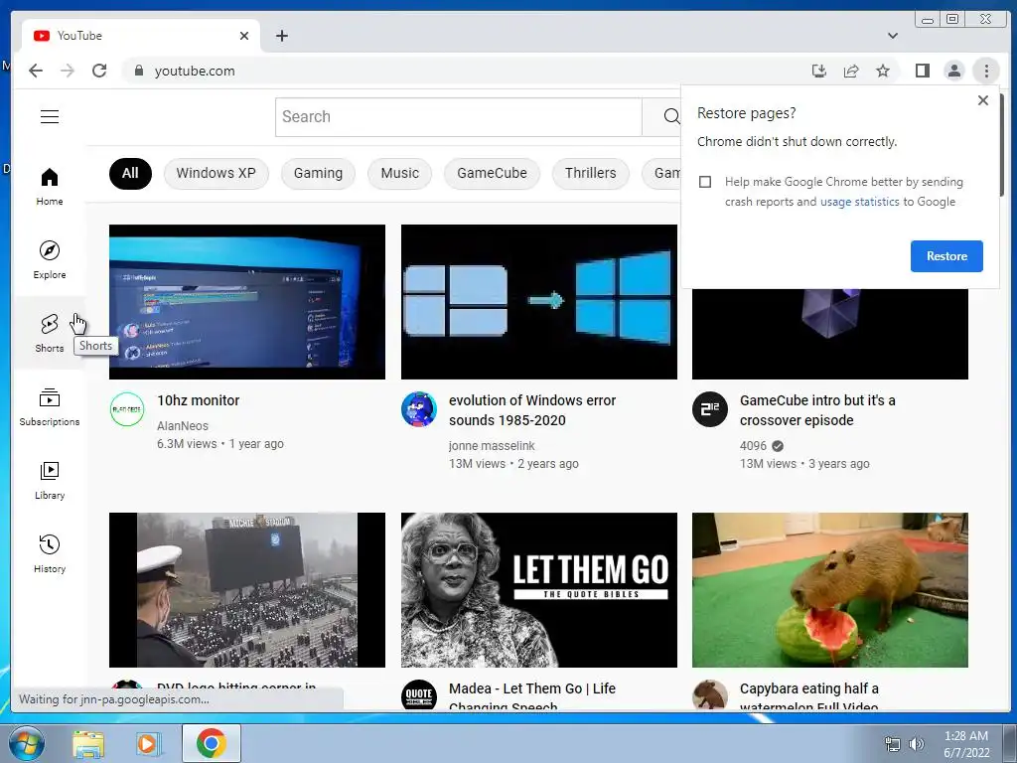
Task: Click the share page icon in toolbar
Action: pyautogui.click(x=851, y=71)
